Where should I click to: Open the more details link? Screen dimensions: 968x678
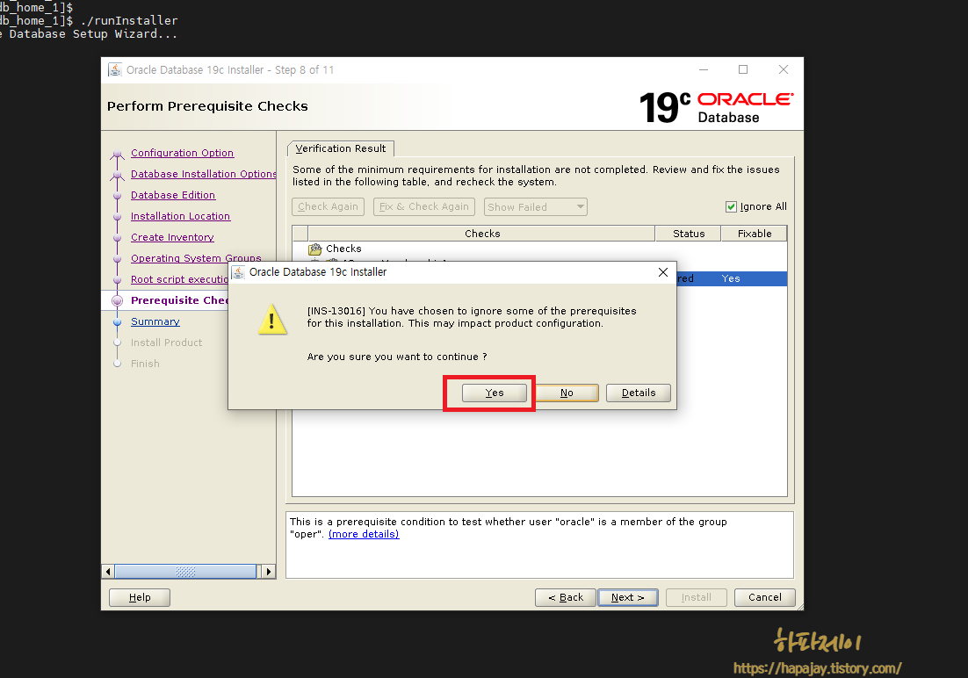coord(364,534)
